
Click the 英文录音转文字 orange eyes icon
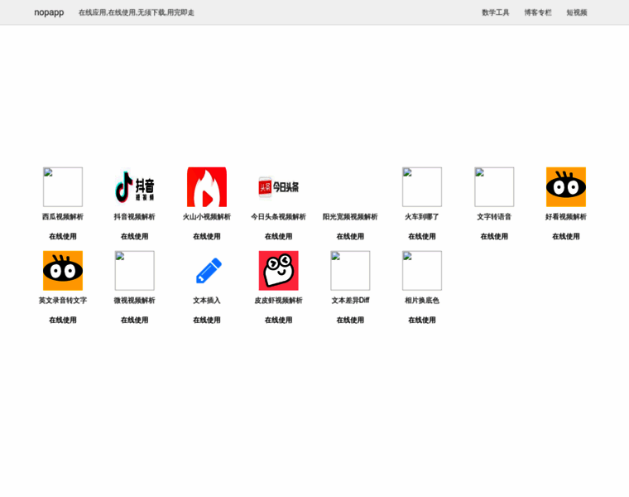(63, 271)
